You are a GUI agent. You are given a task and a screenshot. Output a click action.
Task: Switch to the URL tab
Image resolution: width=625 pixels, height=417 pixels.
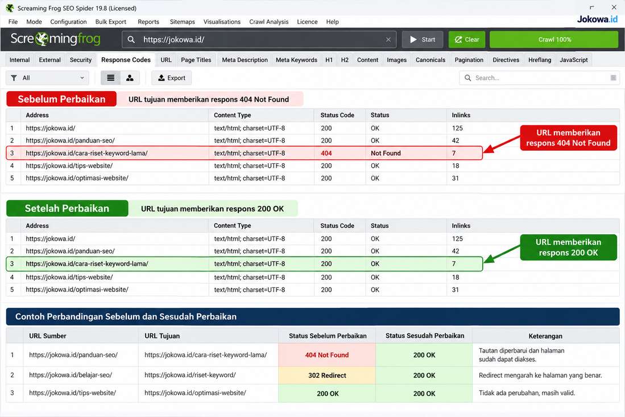click(166, 60)
